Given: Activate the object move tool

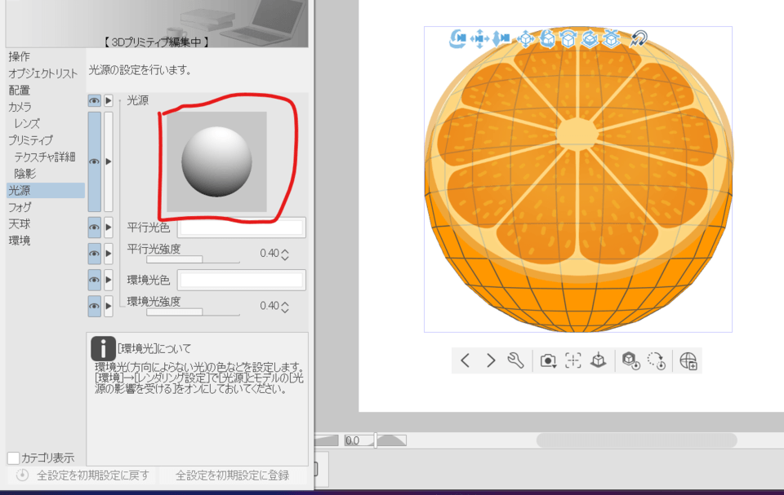Looking at the screenshot, I should coord(527,38).
